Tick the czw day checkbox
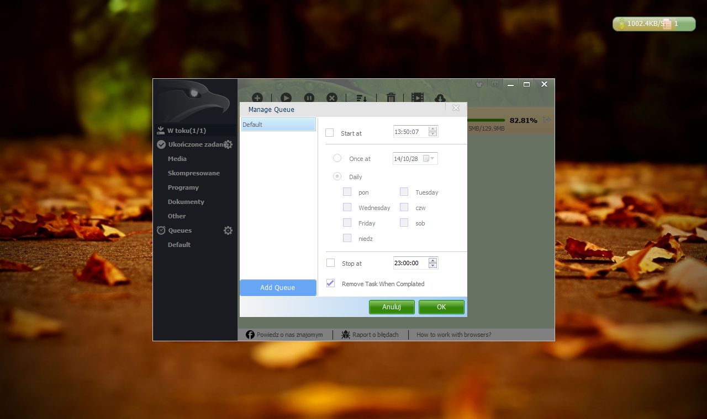The height and width of the screenshot is (419, 707). click(x=404, y=207)
